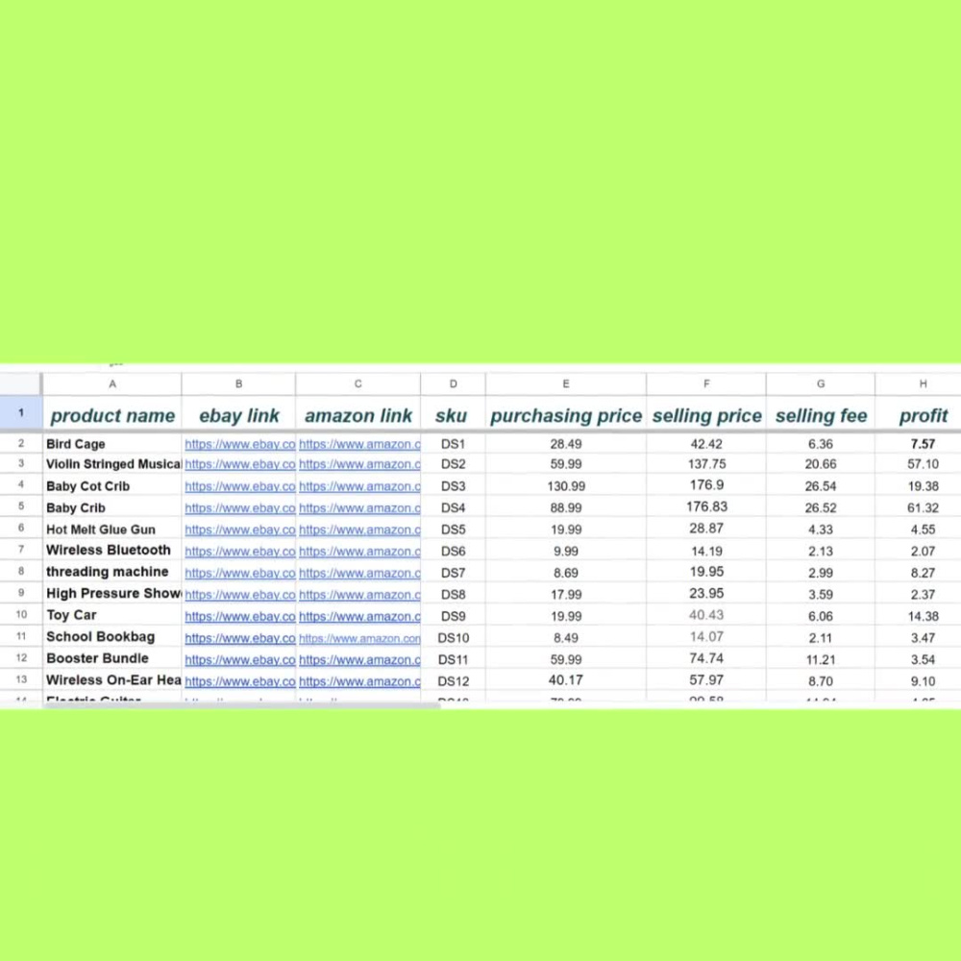Select the 'School Bookbag' cell
The height and width of the screenshot is (961, 961).
click(112, 637)
